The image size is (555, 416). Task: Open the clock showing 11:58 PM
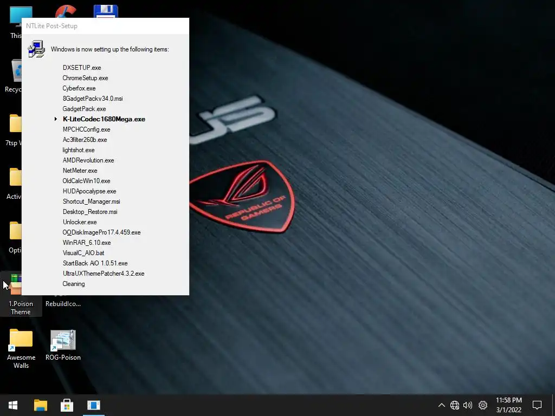coord(508,405)
